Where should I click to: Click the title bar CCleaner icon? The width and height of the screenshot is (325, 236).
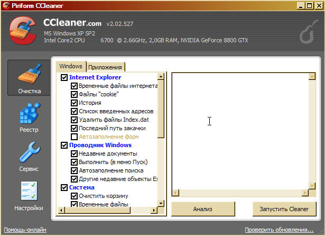tap(6, 6)
